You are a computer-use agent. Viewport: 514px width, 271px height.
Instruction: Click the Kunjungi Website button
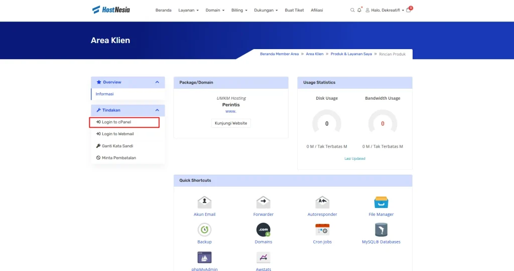click(x=231, y=123)
